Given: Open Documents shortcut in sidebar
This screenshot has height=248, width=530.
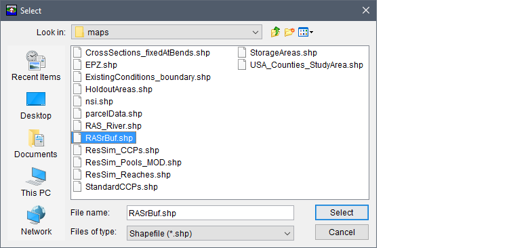Looking at the screenshot, I should [36, 144].
